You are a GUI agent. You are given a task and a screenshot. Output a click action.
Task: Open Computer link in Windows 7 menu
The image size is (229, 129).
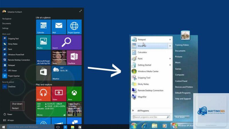point(180,75)
